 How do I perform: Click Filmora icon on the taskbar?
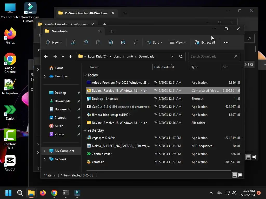coord(77,193)
